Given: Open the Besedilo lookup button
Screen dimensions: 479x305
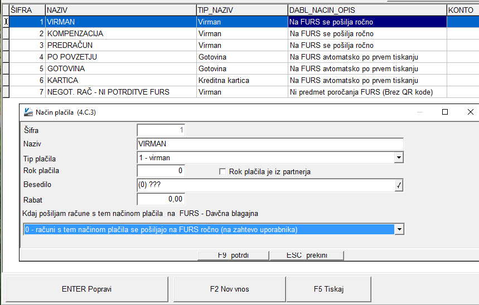Looking at the screenshot, I should pyautogui.click(x=399, y=185).
